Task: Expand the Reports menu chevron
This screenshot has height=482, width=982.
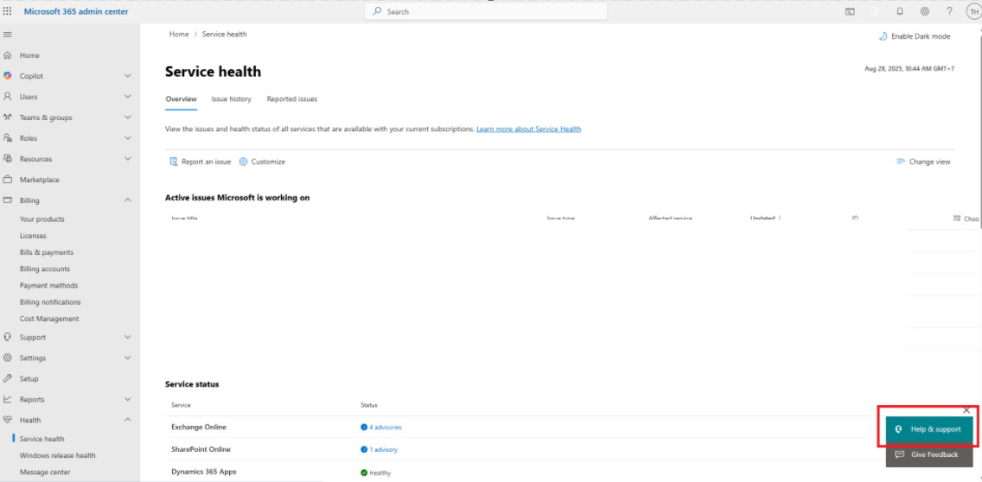Action: click(x=128, y=399)
